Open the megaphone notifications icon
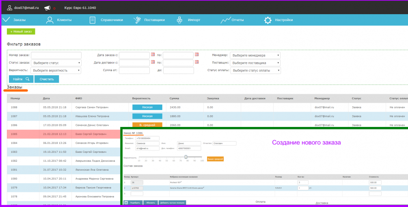This screenshot has height=207, width=408. [x=47, y=8]
